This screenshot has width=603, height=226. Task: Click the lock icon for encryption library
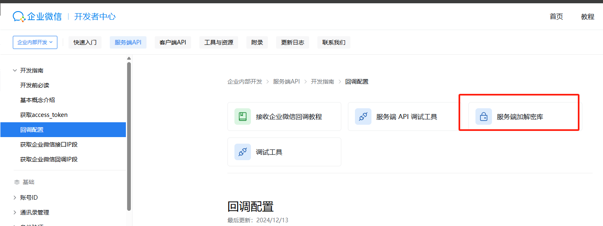coord(483,116)
